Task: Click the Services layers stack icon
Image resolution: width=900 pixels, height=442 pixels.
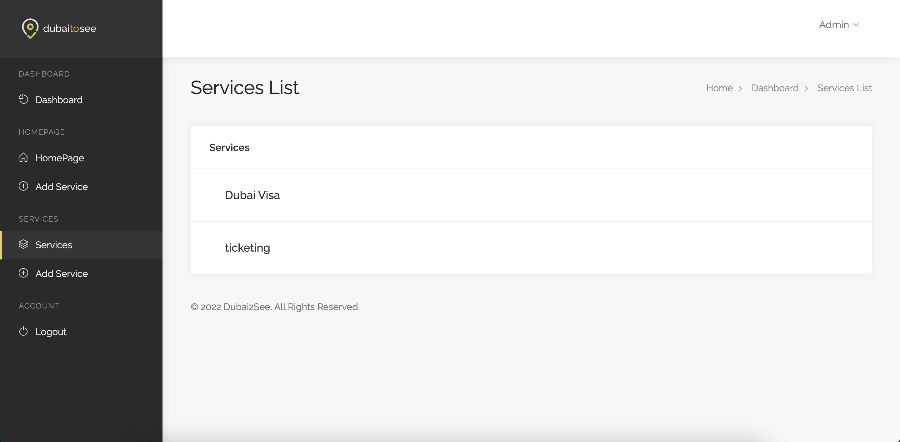Action: click(23, 244)
